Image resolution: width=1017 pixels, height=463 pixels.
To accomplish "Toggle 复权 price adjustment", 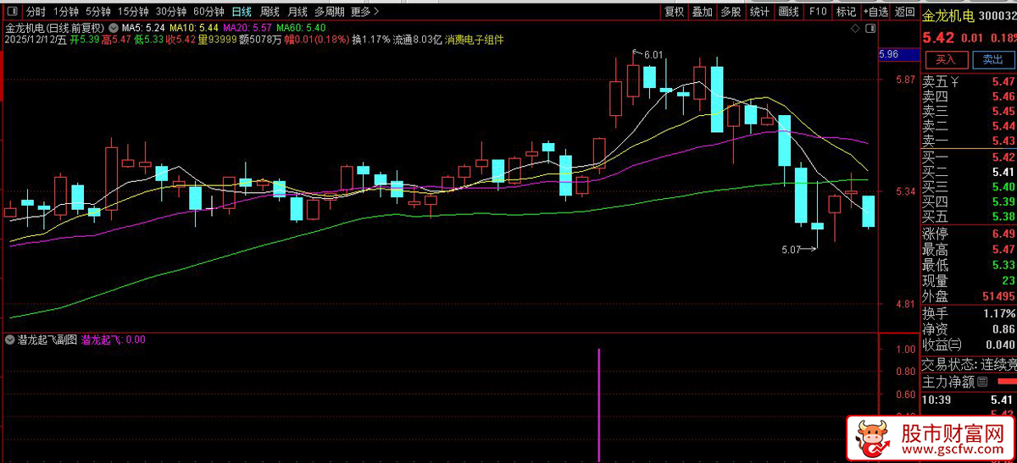I will click(x=674, y=12).
